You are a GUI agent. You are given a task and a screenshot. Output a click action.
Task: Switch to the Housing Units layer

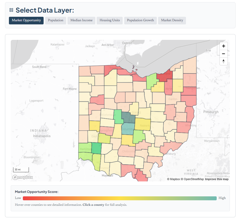click(x=110, y=20)
